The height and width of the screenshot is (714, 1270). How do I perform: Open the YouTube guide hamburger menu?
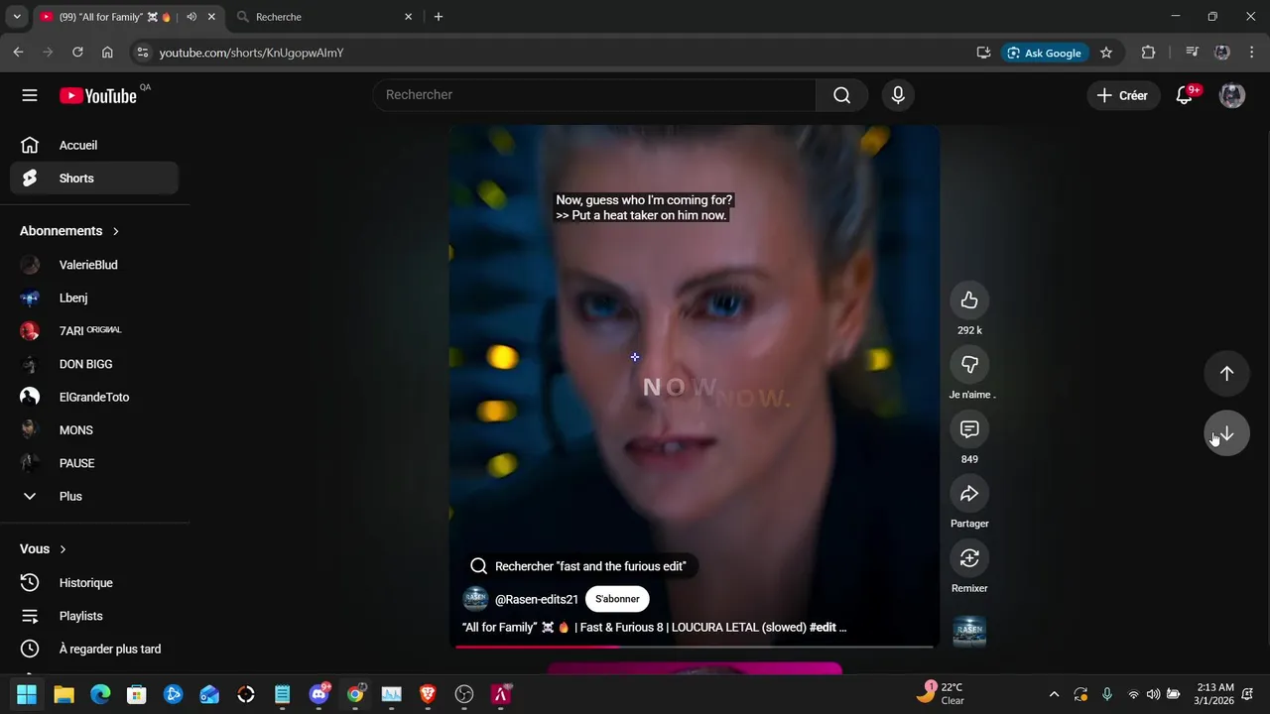pos(30,95)
